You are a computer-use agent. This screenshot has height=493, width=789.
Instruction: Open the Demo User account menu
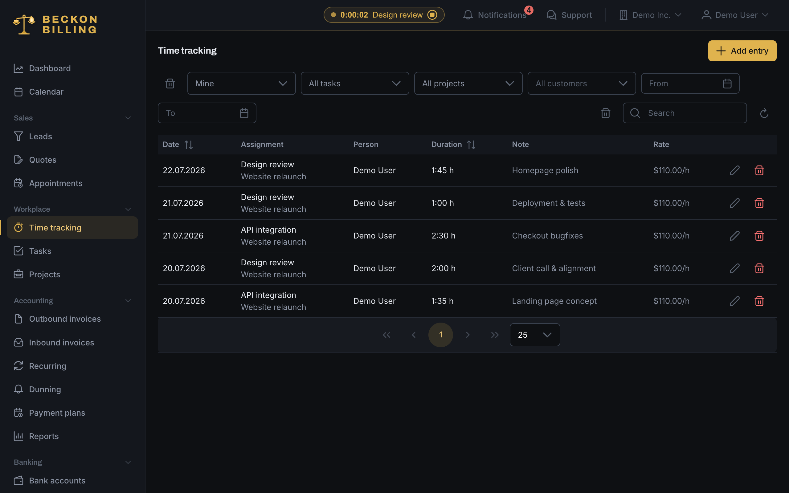pos(735,15)
